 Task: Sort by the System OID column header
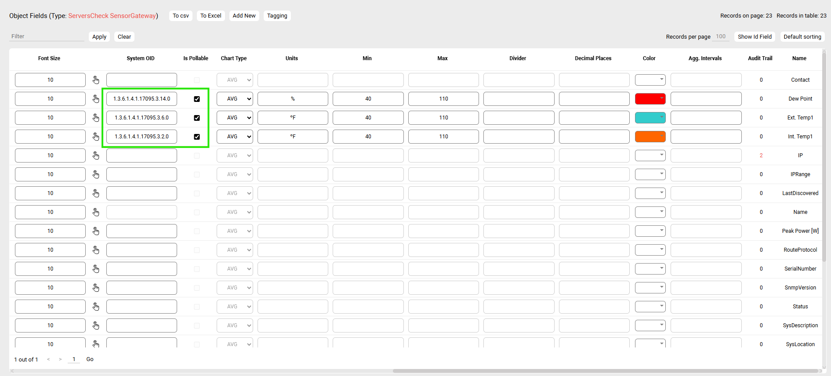(141, 58)
